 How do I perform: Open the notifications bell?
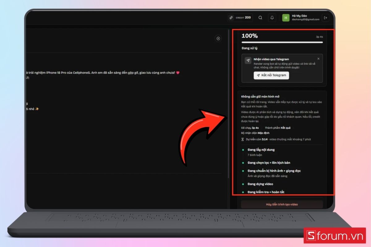pos(272,18)
